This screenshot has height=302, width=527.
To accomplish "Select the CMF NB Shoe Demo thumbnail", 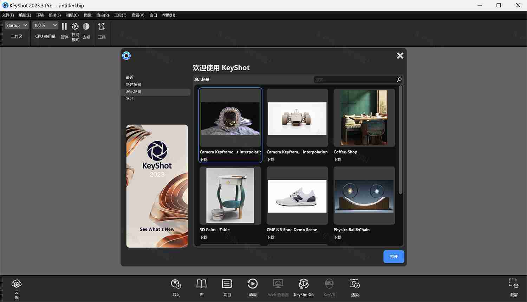I will [297, 196].
